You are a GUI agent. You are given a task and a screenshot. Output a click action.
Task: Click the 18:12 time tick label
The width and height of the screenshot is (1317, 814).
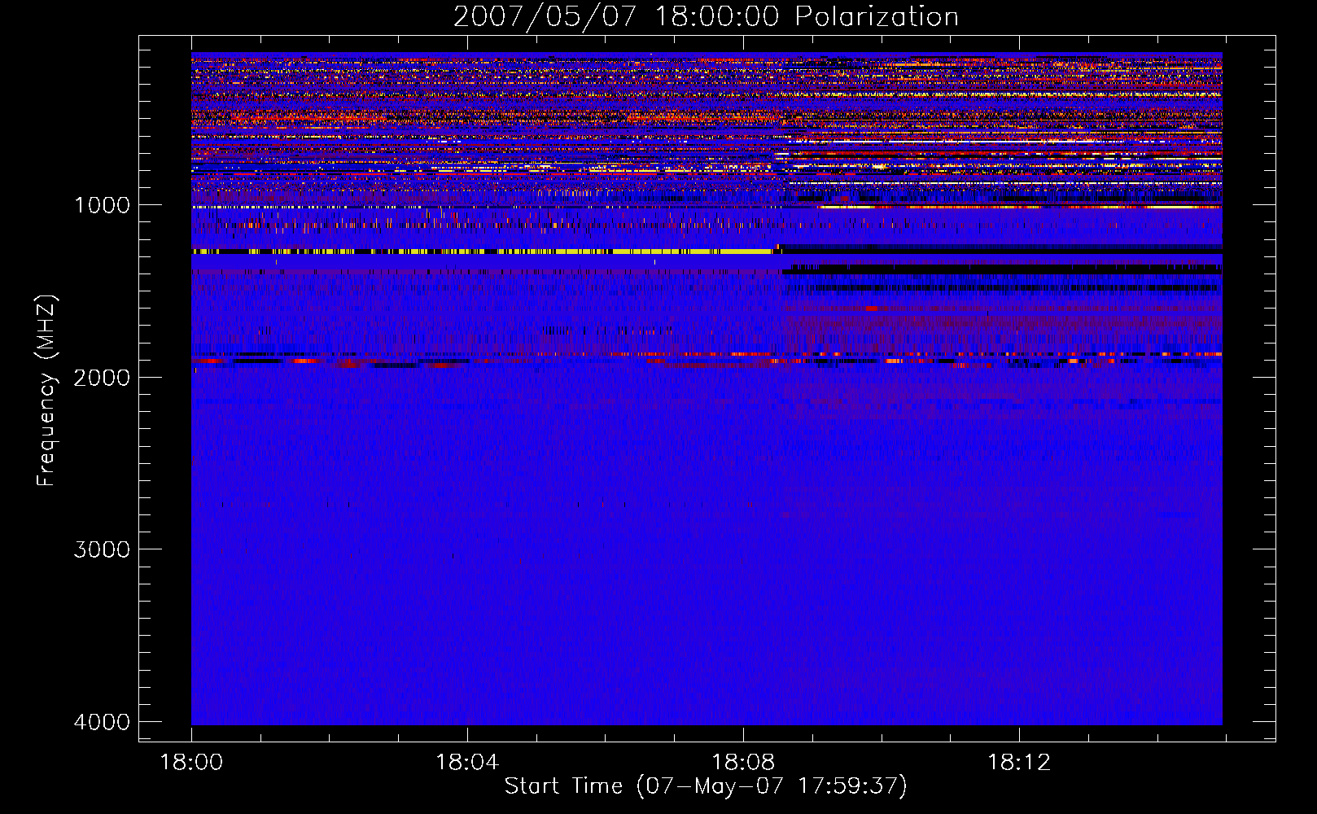click(x=1019, y=763)
